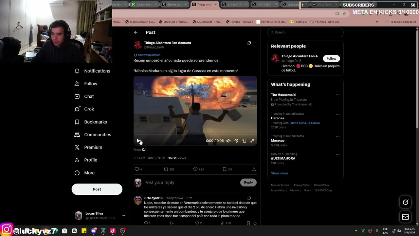This screenshot has width=419, height=236.
Task: Switch to the Samulx Kick browser tab
Action: click(x=144, y=5)
